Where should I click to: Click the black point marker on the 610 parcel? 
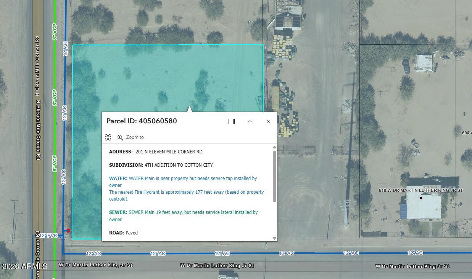(421, 198)
